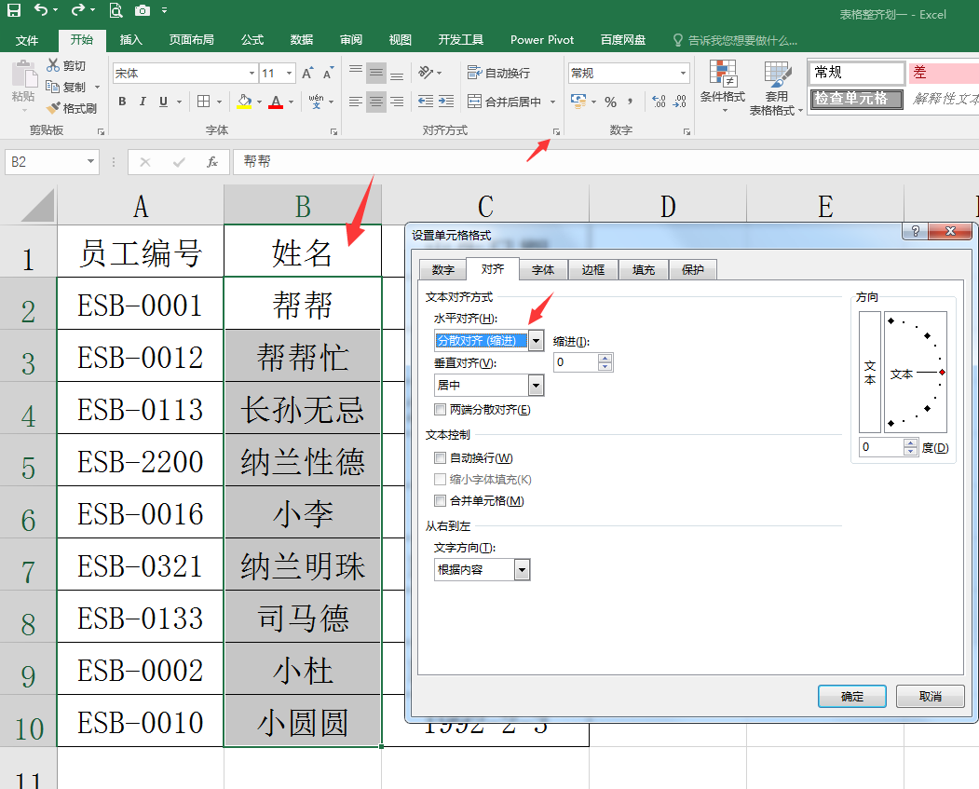
Task: Open the 插入 ribbon tab
Action: pos(130,40)
